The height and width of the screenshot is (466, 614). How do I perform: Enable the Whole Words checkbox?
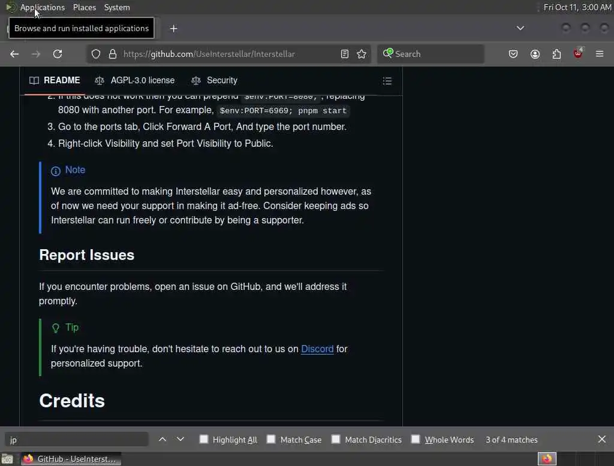pos(416,439)
